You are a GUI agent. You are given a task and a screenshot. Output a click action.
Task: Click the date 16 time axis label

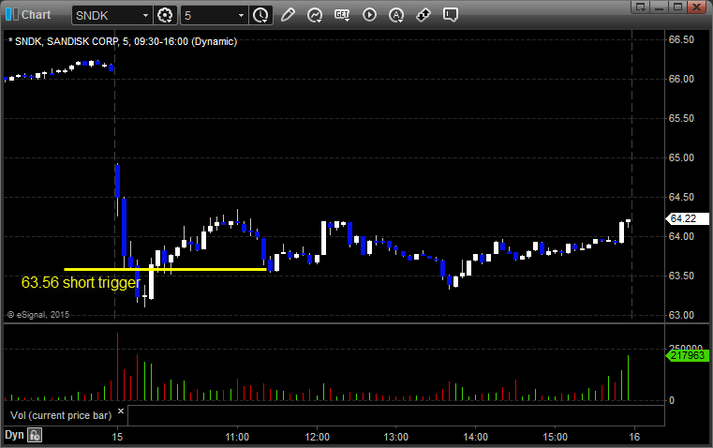tap(634, 437)
